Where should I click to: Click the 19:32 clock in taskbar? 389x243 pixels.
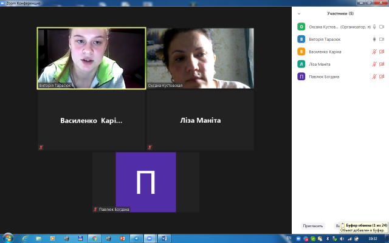[x=373, y=239]
